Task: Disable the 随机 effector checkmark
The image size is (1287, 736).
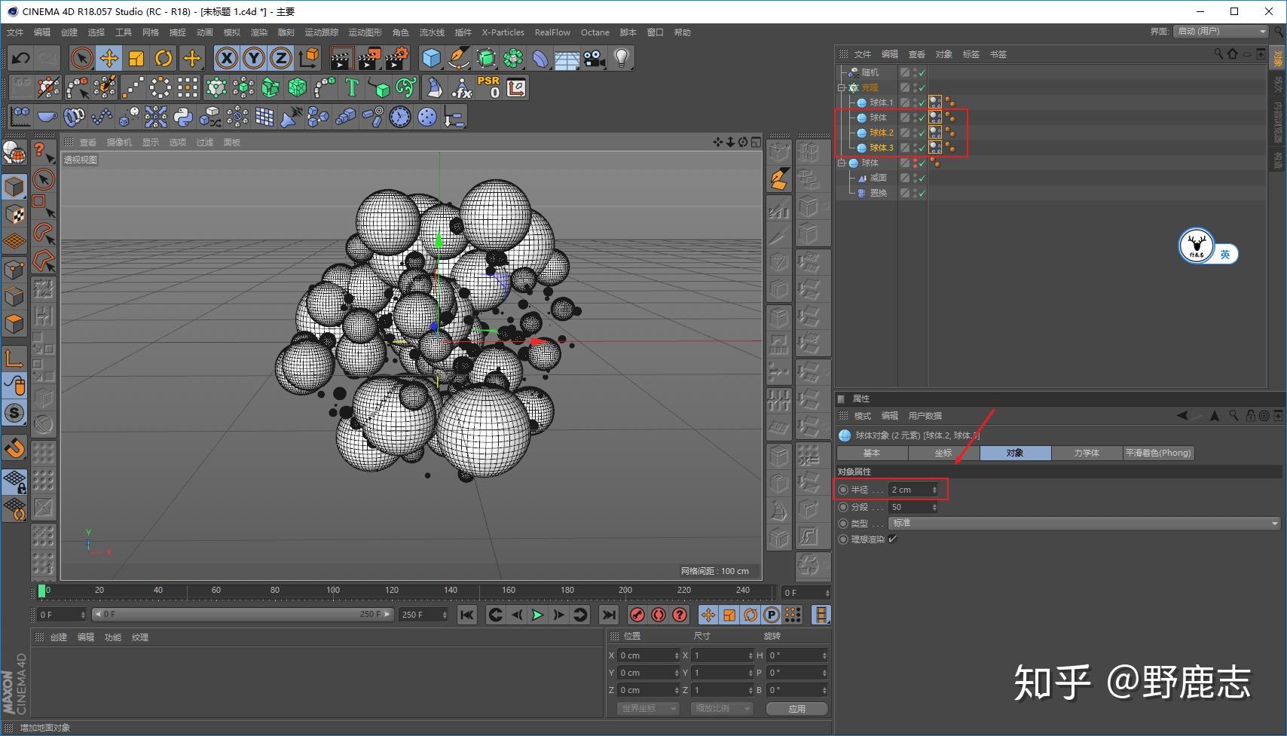Action: 922,72
